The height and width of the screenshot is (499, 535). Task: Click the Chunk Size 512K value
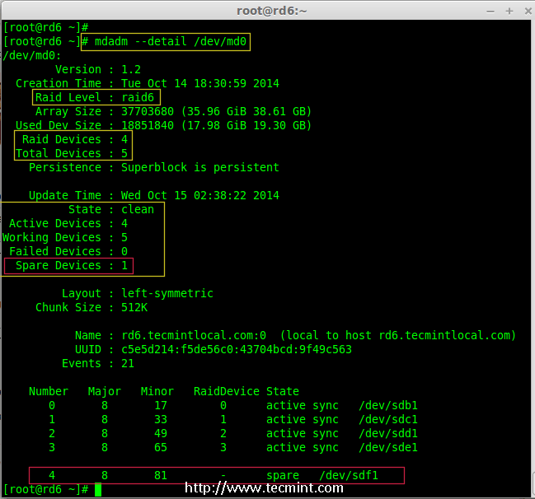pyautogui.click(x=134, y=307)
